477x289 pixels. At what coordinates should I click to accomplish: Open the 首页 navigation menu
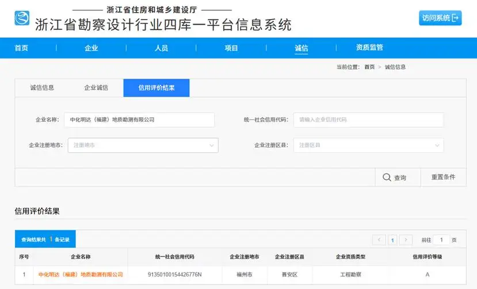[x=21, y=48]
